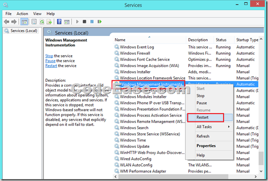Click the Properties toolbar icon
268x181 pixels.
(x=34, y=22)
